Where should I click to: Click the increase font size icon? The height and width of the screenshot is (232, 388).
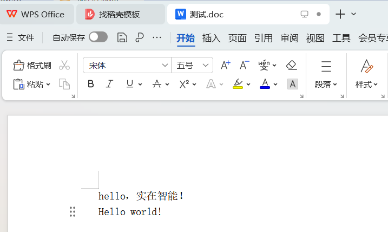click(225, 66)
